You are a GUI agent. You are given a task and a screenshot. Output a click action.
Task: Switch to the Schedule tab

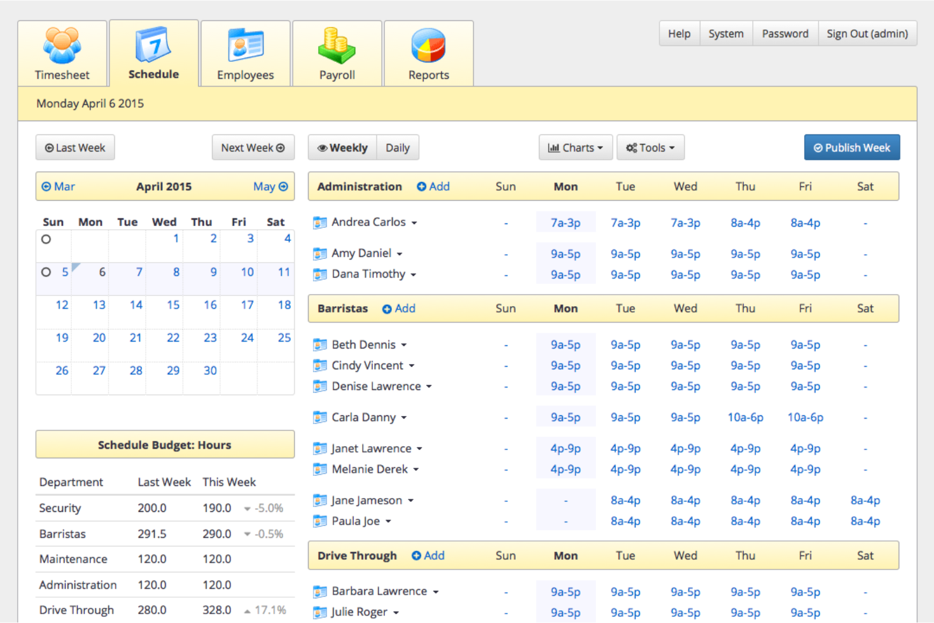tap(153, 54)
